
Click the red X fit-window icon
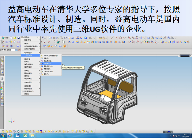click(50, 38)
